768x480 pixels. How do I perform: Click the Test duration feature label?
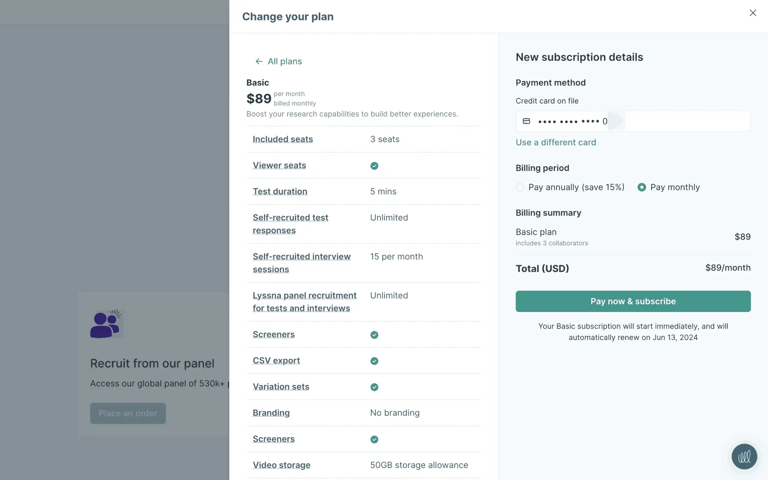click(280, 192)
